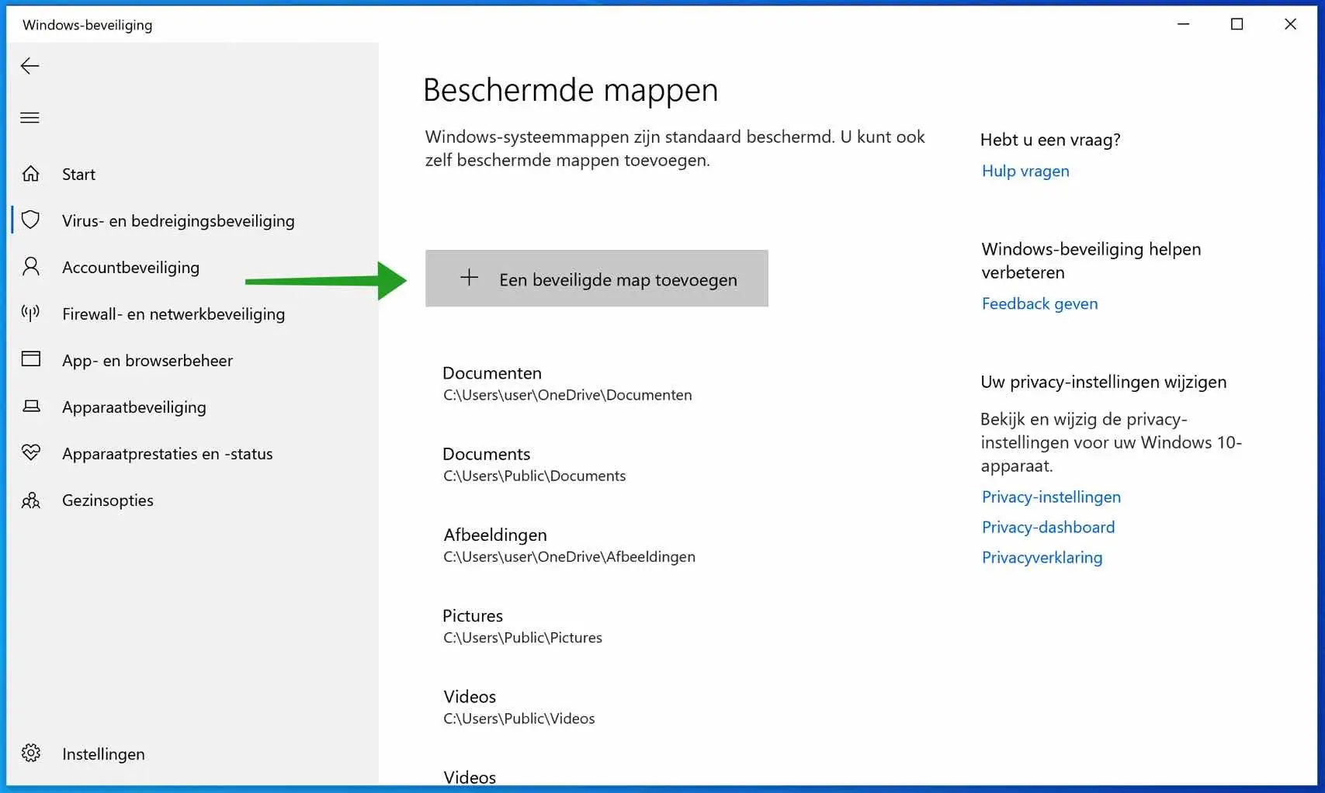This screenshot has width=1325, height=793.
Task: Open Firewall- en netwerkbeveiliging
Action: (x=173, y=314)
